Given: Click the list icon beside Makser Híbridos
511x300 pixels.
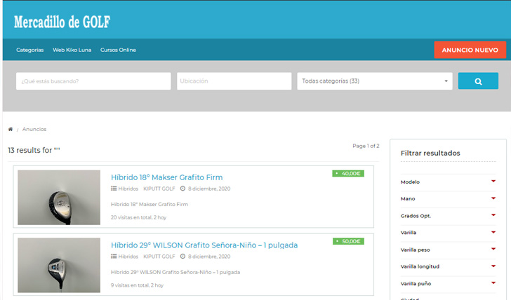Looking at the screenshot, I should point(114,189).
